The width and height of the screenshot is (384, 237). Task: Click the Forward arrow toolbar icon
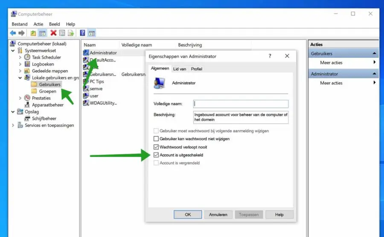[22, 33]
